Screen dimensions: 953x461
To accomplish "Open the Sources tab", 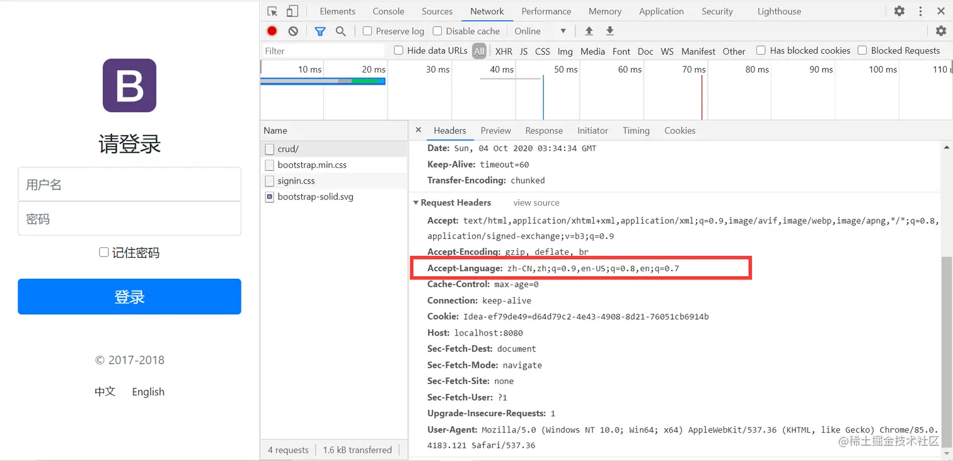I will click(437, 11).
